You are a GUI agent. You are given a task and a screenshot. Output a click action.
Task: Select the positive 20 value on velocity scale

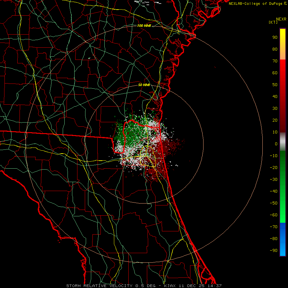click(x=275, y=120)
